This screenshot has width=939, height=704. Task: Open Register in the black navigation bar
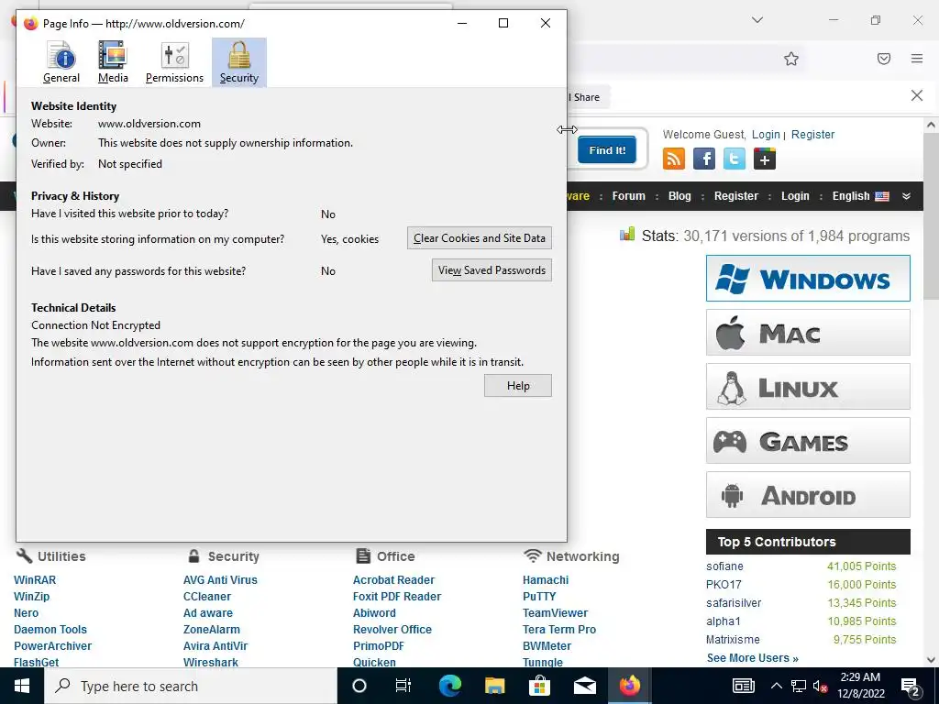736,196
